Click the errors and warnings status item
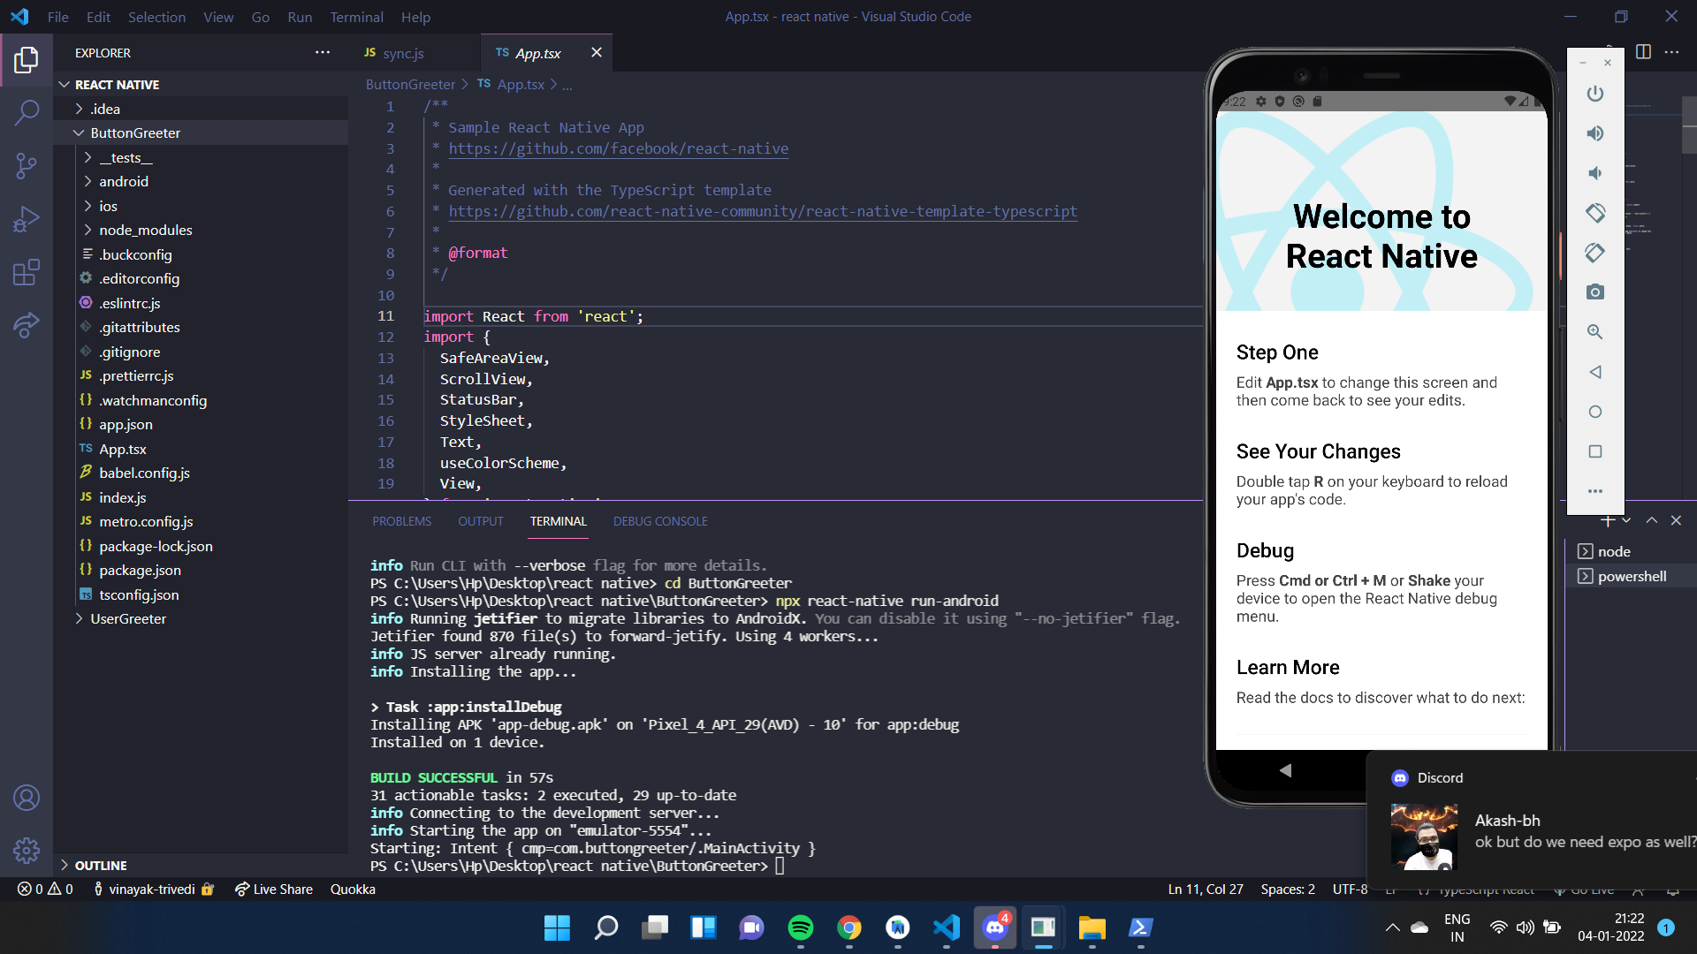1697x954 pixels. 45,890
